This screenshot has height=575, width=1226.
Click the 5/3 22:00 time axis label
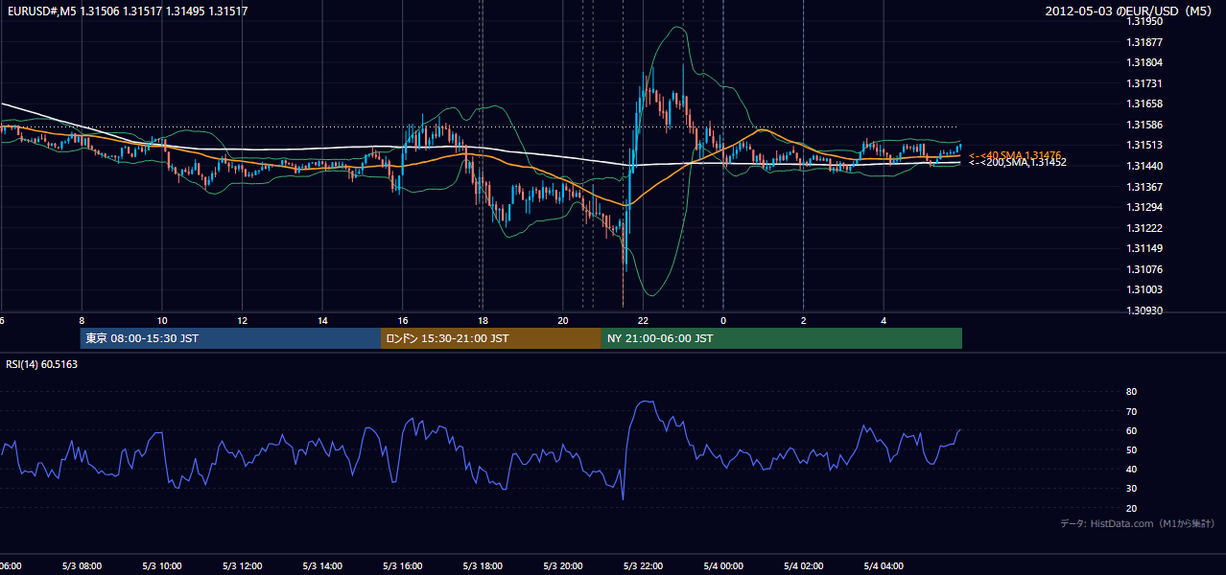[644, 566]
